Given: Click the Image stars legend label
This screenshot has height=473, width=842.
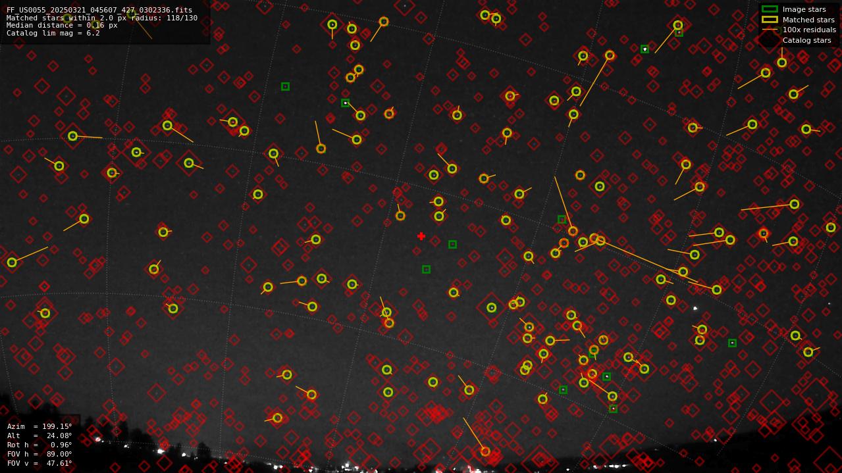Looking at the screenshot, I should pos(804,10).
